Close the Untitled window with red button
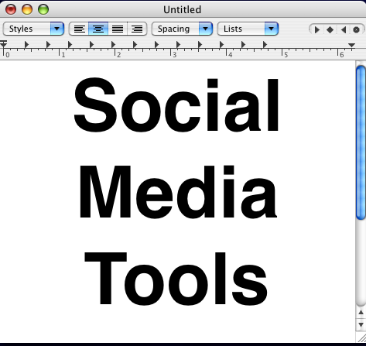This screenshot has height=346, width=366. click(x=11, y=9)
